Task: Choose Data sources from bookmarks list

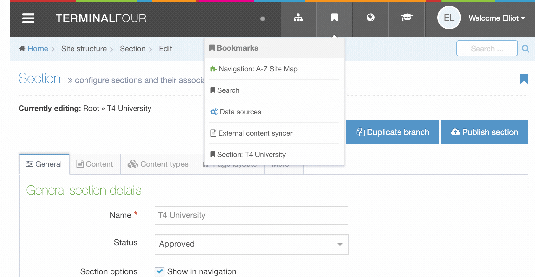Action: 240,112
